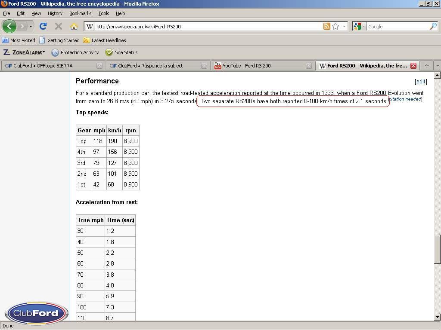Expand the address bar history dropdown

point(344,26)
